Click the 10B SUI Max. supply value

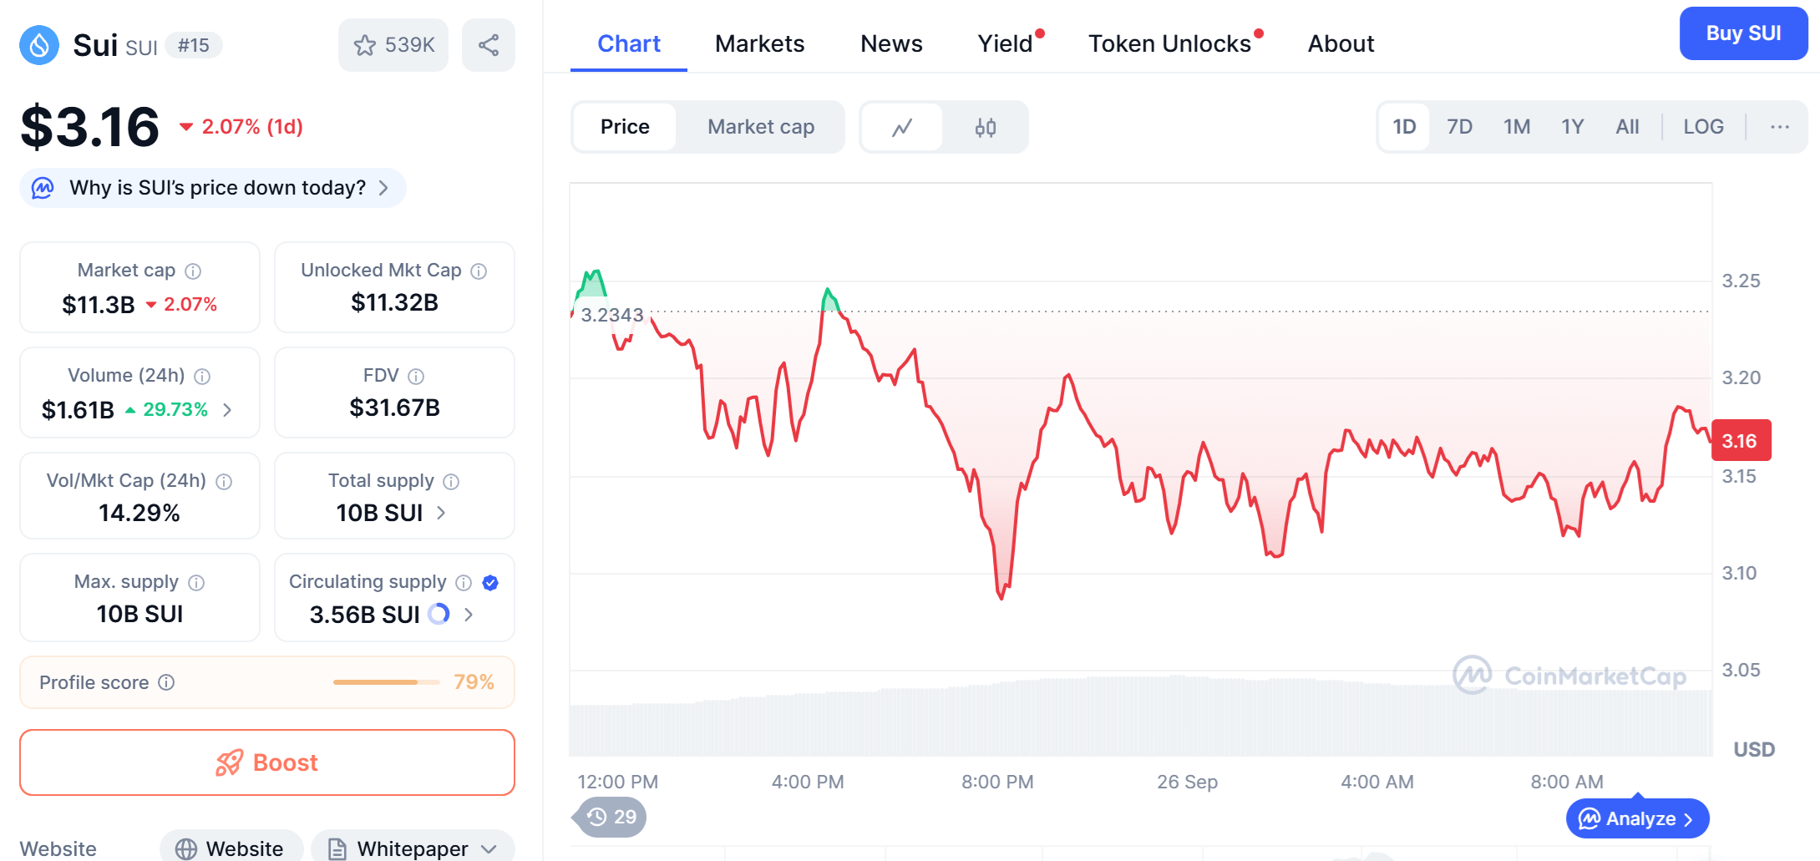(139, 614)
